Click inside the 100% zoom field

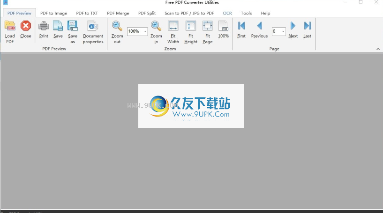point(135,31)
